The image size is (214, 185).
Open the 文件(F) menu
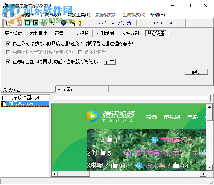(x=10, y=15)
